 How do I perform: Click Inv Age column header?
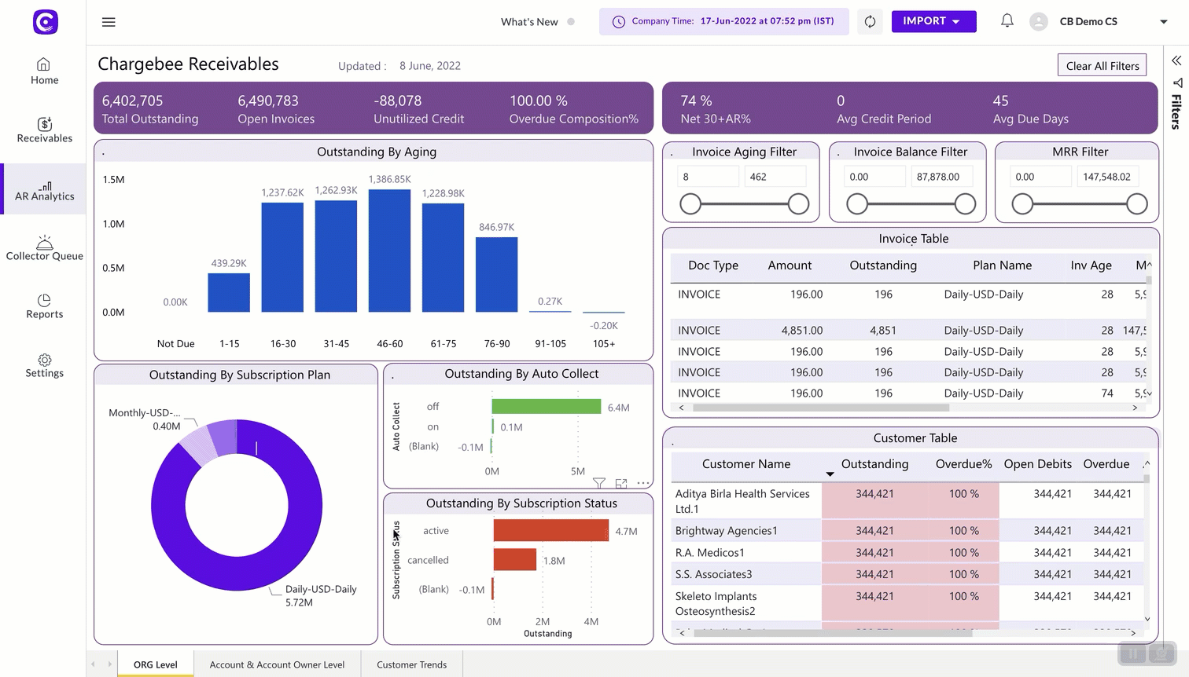pos(1091,265)
